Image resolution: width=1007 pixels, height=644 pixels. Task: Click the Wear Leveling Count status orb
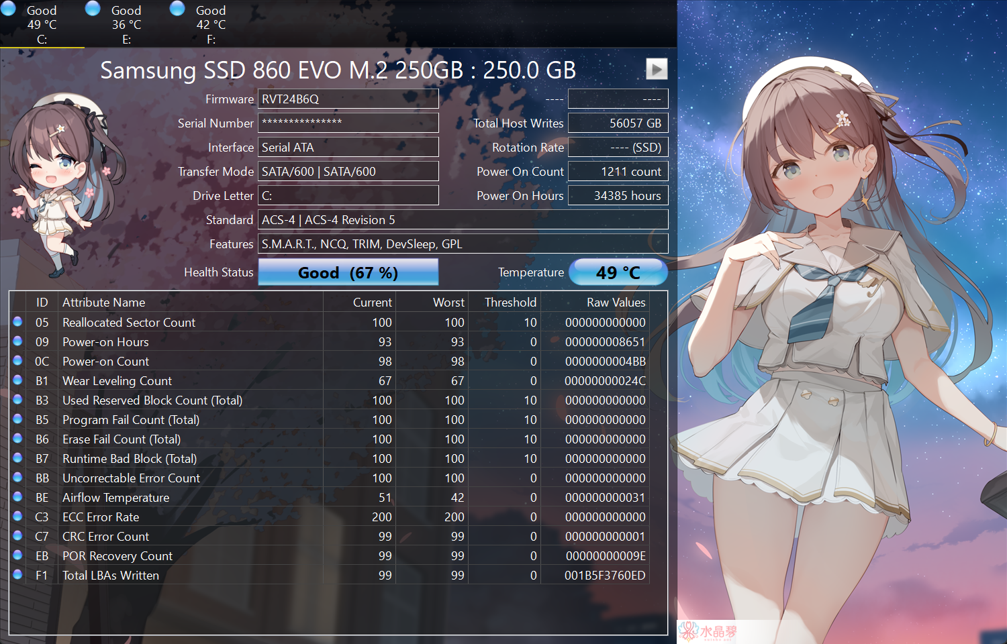[x=18, y=380]
